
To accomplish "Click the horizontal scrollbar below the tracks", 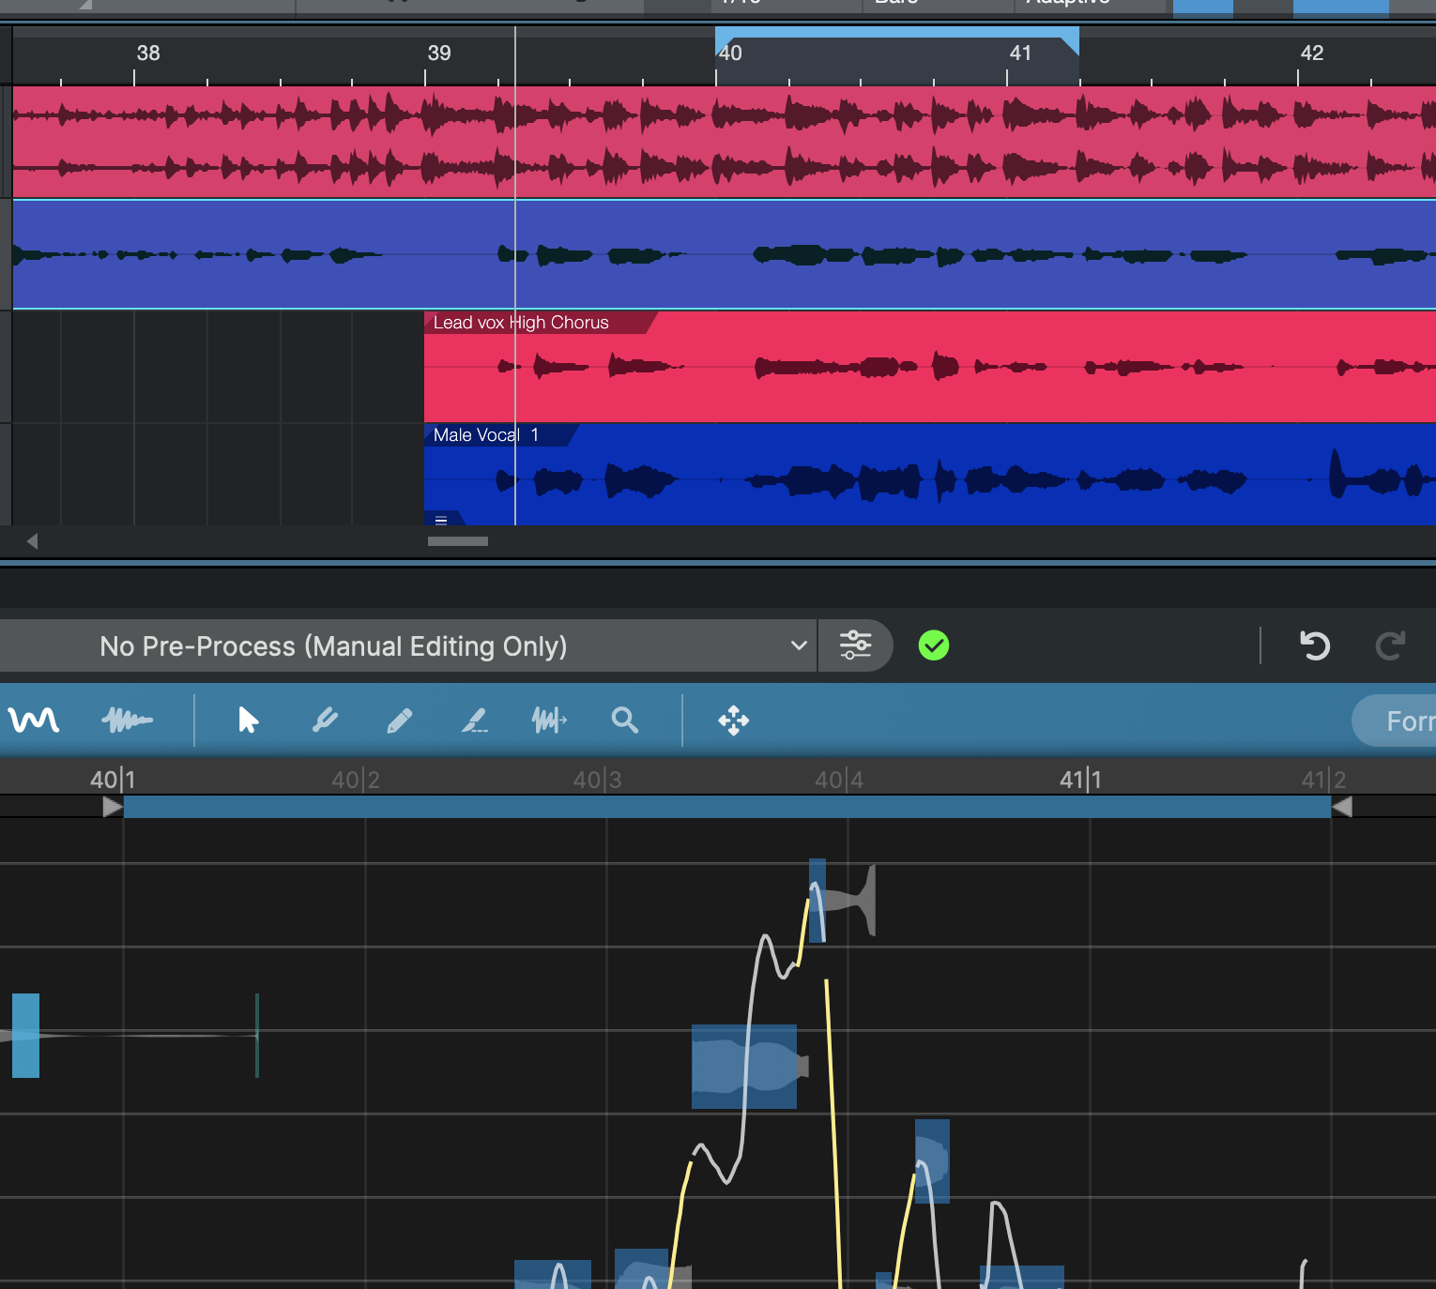I will click(457, 541).
